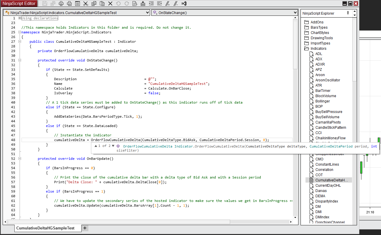Open the DrawingTools folder
Screen dimensions: 381x235
[318, 38]
